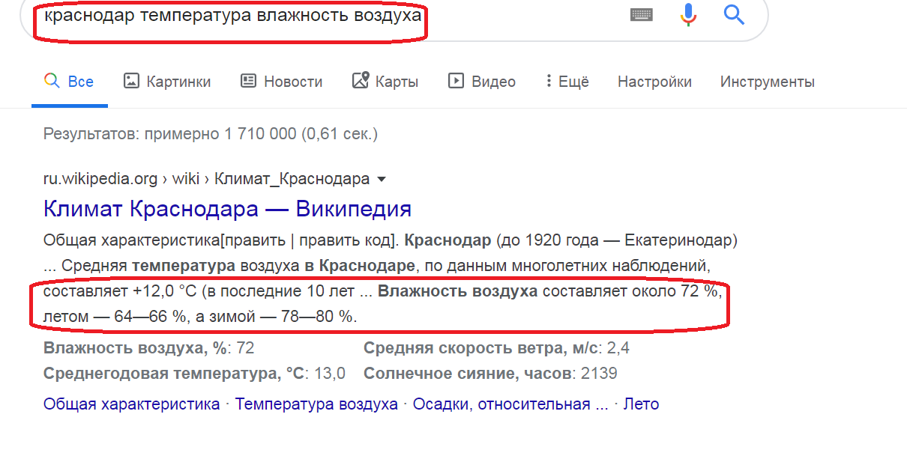Click the Влажность воздуха, %: 72 text

[x=148, y=348]
